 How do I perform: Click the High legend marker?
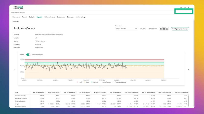pyautogui.click(x=77, y=82)
